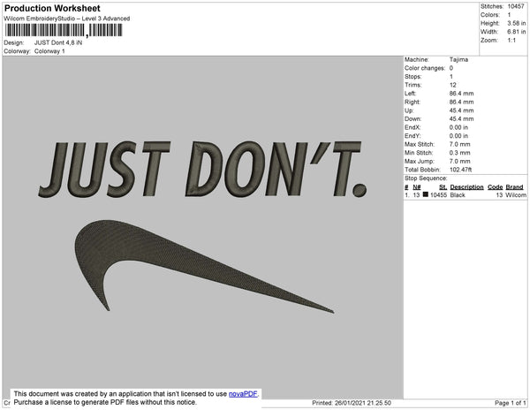
Task: Click the Zoom value 1:1
Action: [x=511, y=41]
